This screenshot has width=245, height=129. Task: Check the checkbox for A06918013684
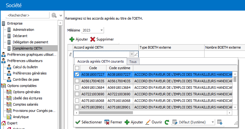pos(77,88)
